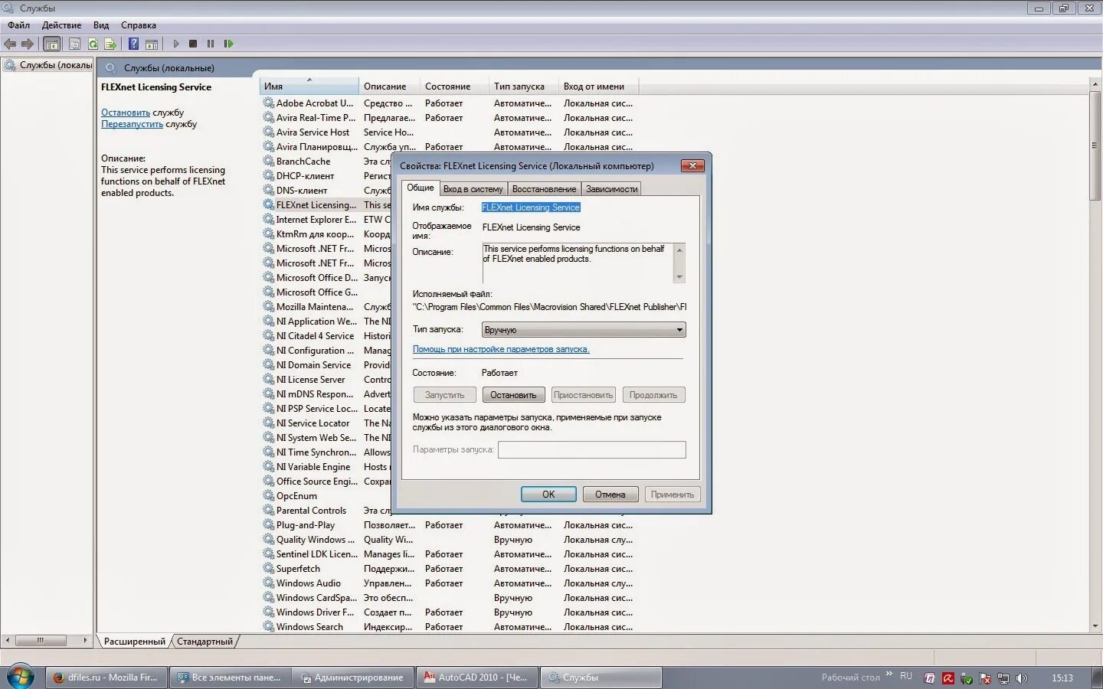1103x689 pixels.
Task: Open the Action menu
Action: pyautogui.click(x=61, y=25)
